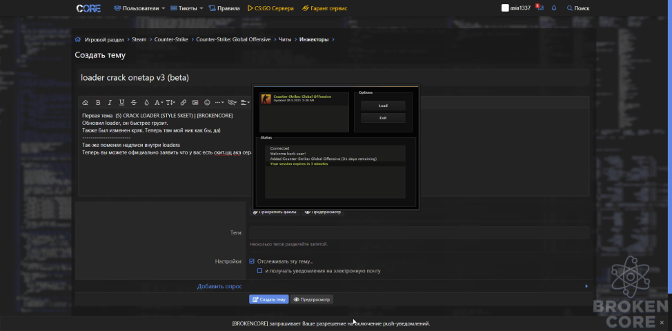Image resolution: width=672 pixels, height=331 pixels.
Task: Toggle bold formatting
Action: click(98, 102)
